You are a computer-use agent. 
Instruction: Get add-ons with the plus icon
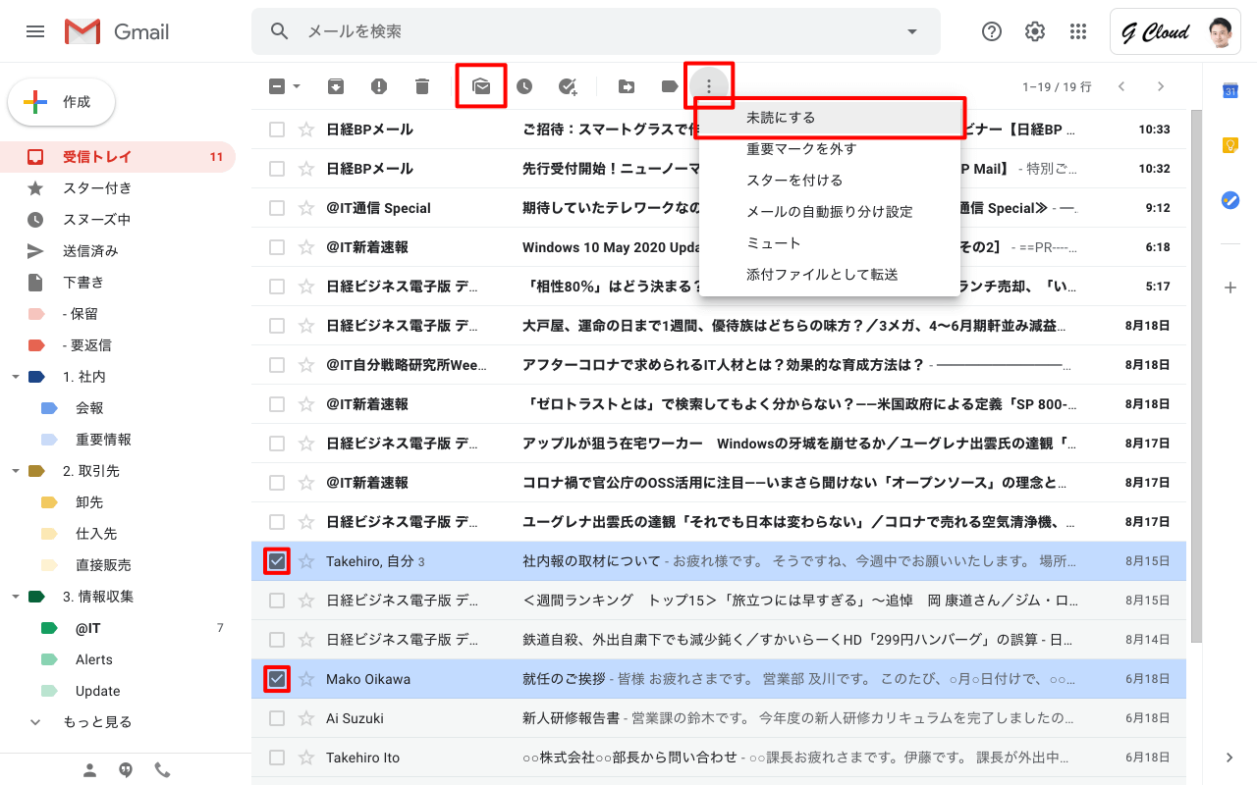coord(1230,288)
